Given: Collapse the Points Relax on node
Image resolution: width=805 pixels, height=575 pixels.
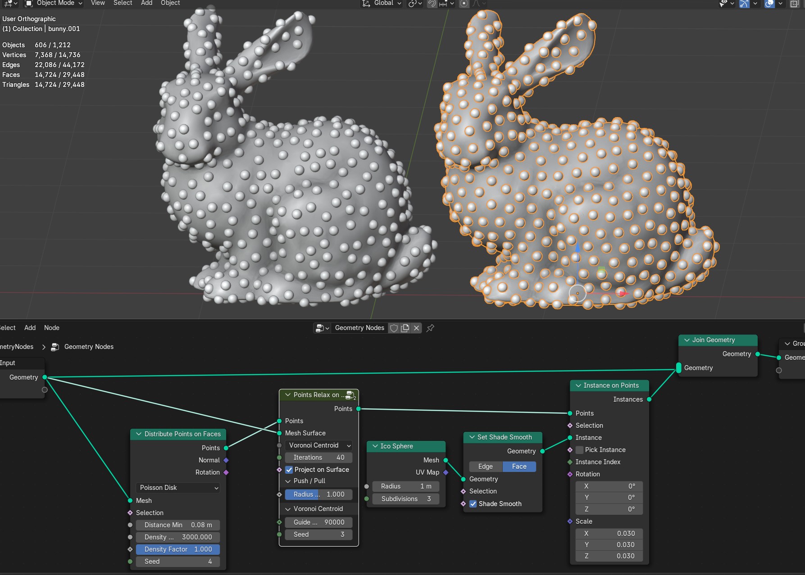Looking at the screenshot, I should point(288,395).
